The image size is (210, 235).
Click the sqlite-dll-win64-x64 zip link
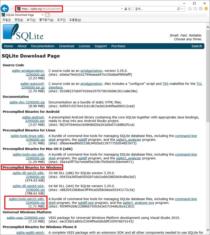29,188
